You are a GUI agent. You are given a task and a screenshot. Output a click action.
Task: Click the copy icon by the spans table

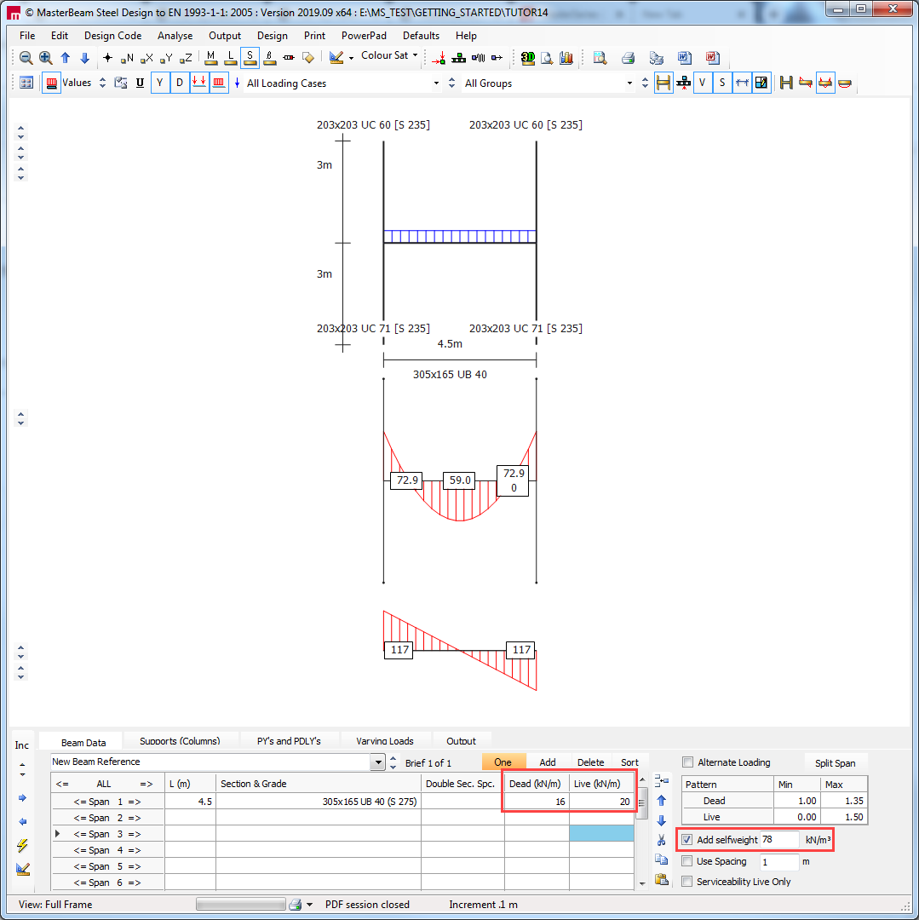662,860
